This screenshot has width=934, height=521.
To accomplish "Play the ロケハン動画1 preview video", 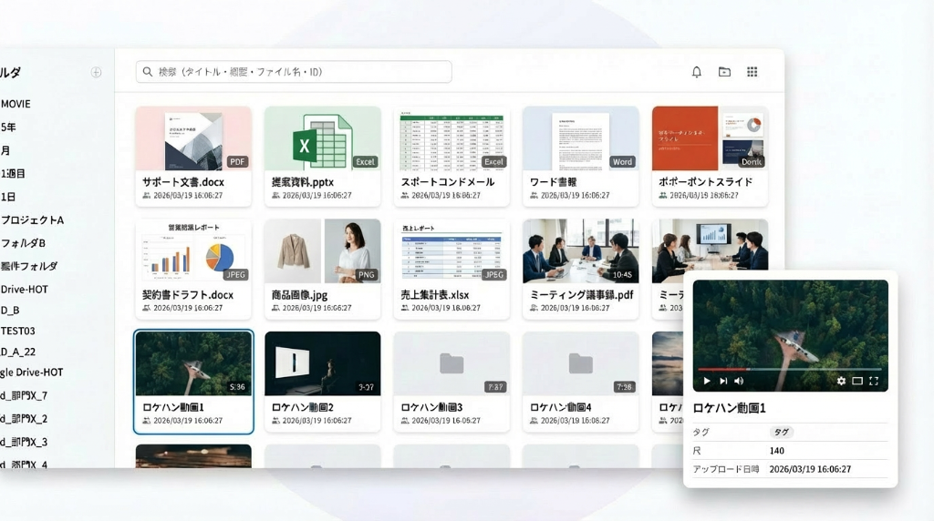I will coord(707,381).
